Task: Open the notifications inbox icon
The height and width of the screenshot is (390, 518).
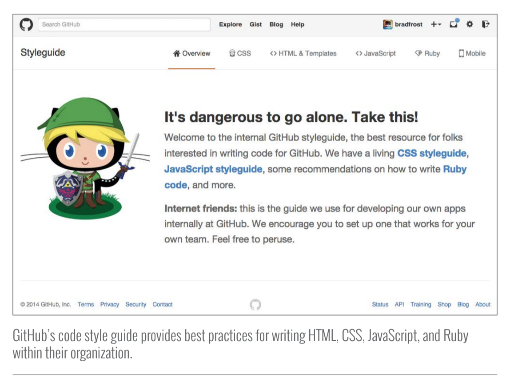Action: pos(454,24)
